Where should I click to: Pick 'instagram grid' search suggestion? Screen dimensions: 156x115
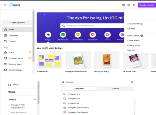point(74,94)
